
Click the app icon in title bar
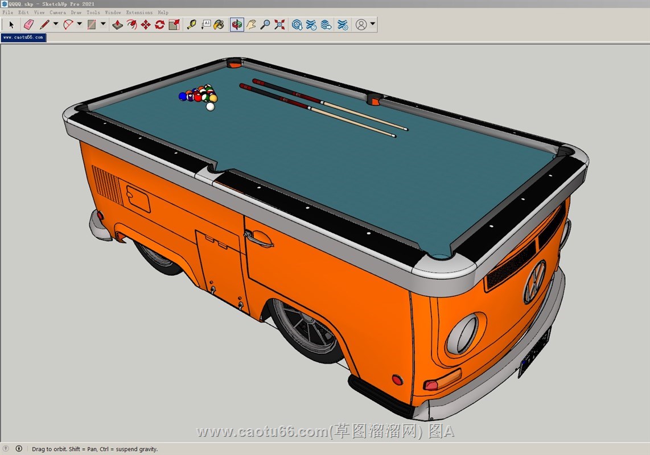tap(4, 4)
